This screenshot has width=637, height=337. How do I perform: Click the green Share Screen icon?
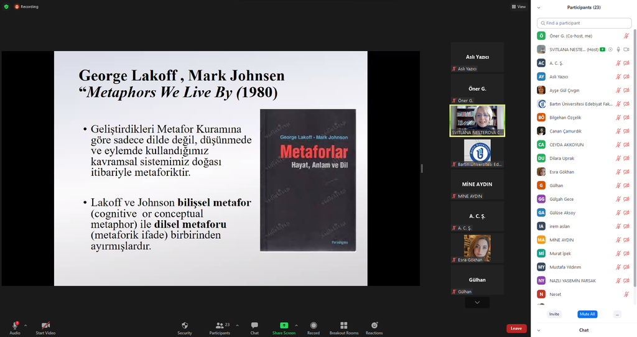click(x=284, y=325)
